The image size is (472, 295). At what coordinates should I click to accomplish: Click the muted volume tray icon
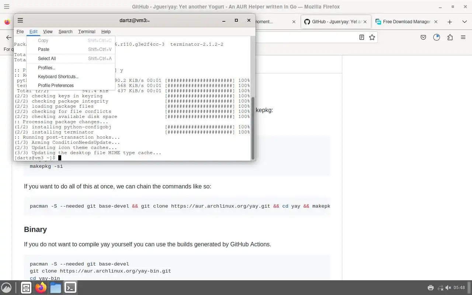coord(448,288)
